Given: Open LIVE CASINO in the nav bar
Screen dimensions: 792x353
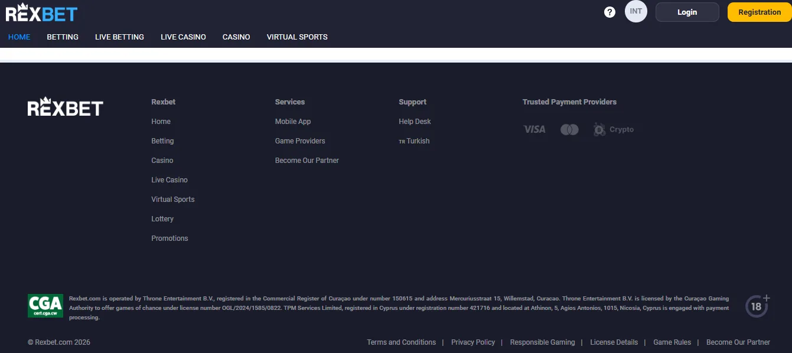Looking at the screenshot, I should 183,37.
